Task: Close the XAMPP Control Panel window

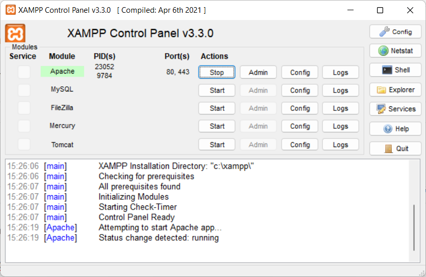Action: 410,10
